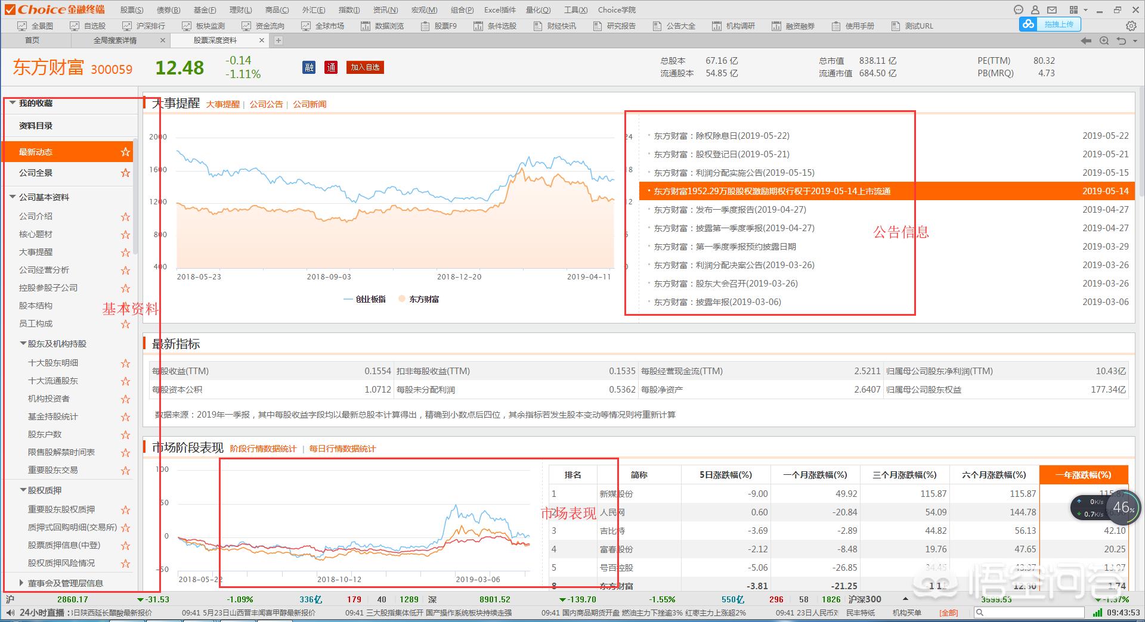Open the 股票(S) menu
1145x622 pixels.
(131, 10)
